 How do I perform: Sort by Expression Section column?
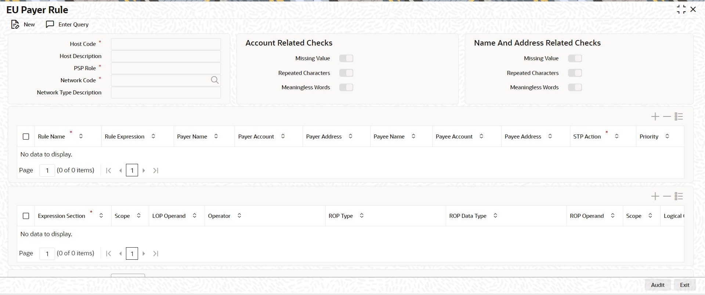pos(101,216)
